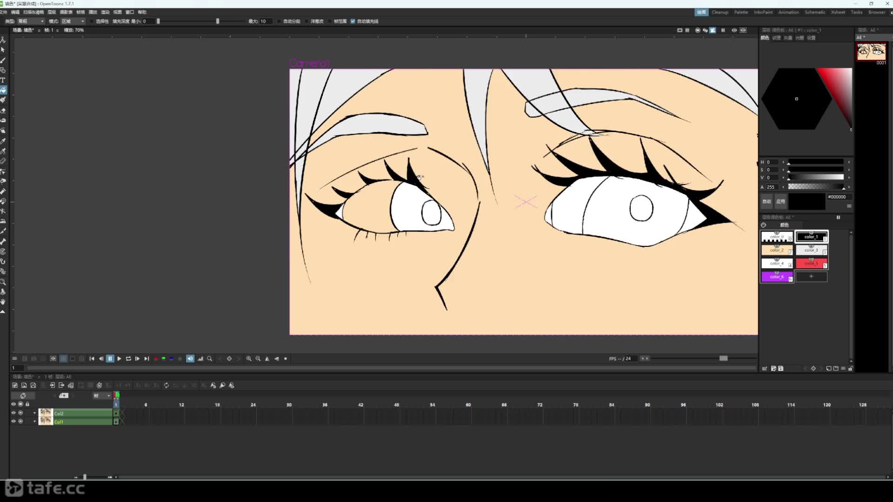The width and height of the screenshot is (893, 502).
Task: Select the Type (T) tool
Action: click(x=3, y=80)
